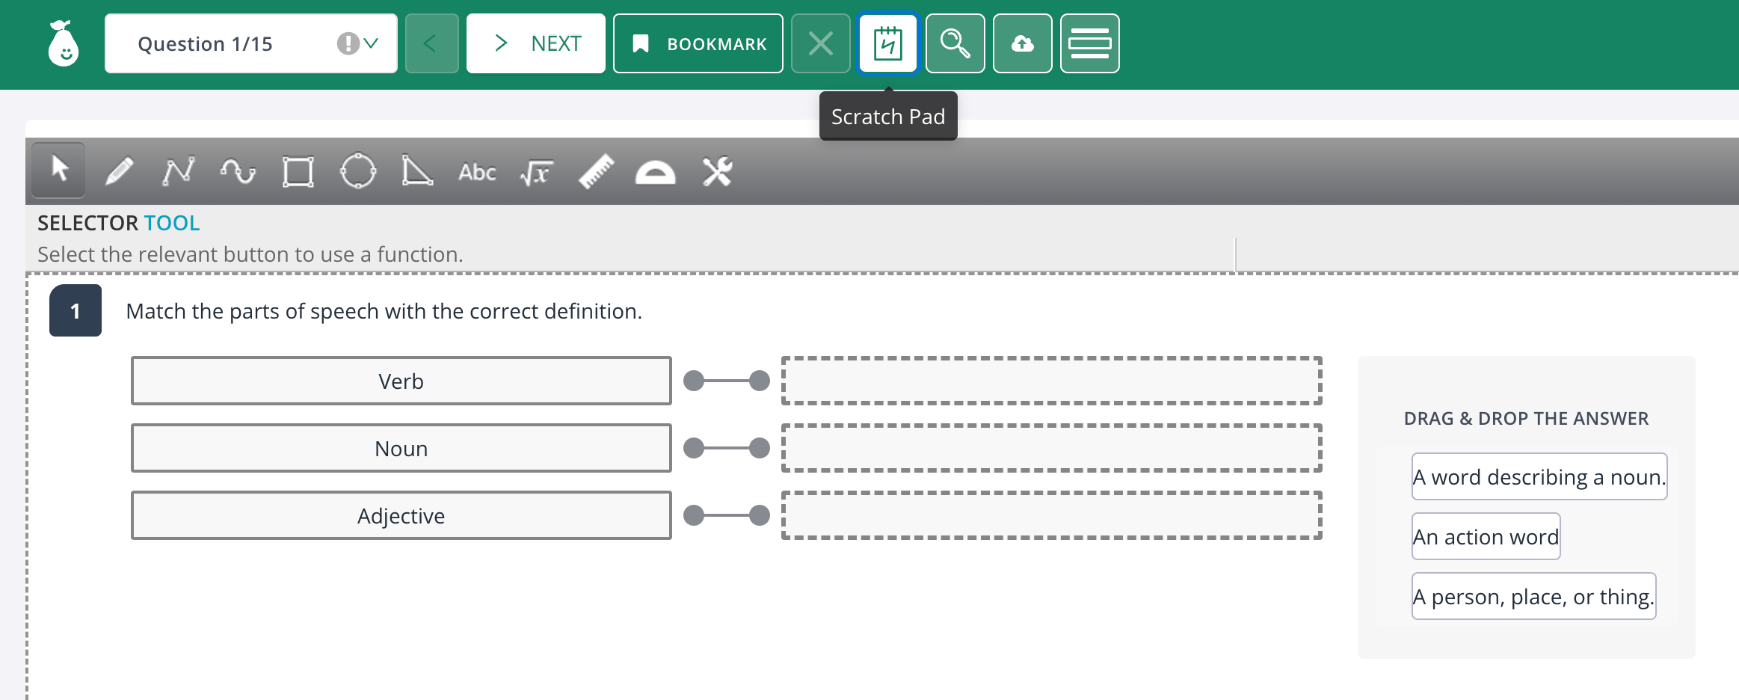Click the empty drop zone beside Adjective

click(1052, 515)
